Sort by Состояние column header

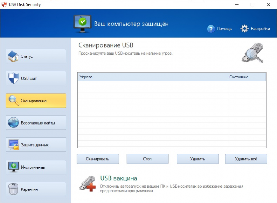(247, 77)
